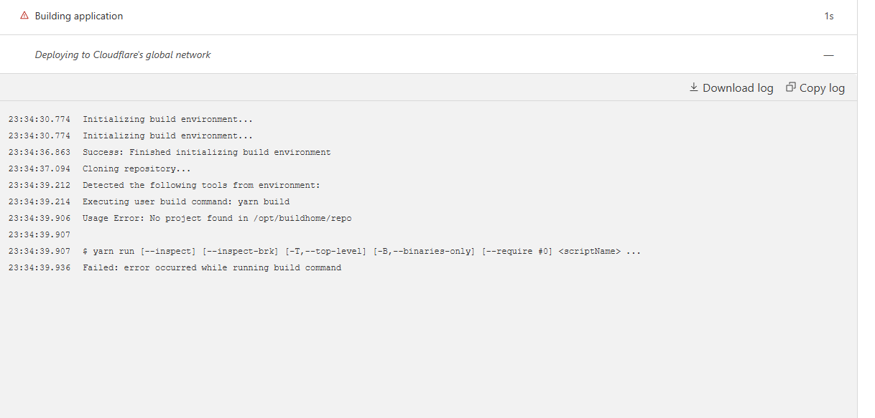Click timestamp 23:34:36.863
875x418 pixels.
tap(40, 153)
